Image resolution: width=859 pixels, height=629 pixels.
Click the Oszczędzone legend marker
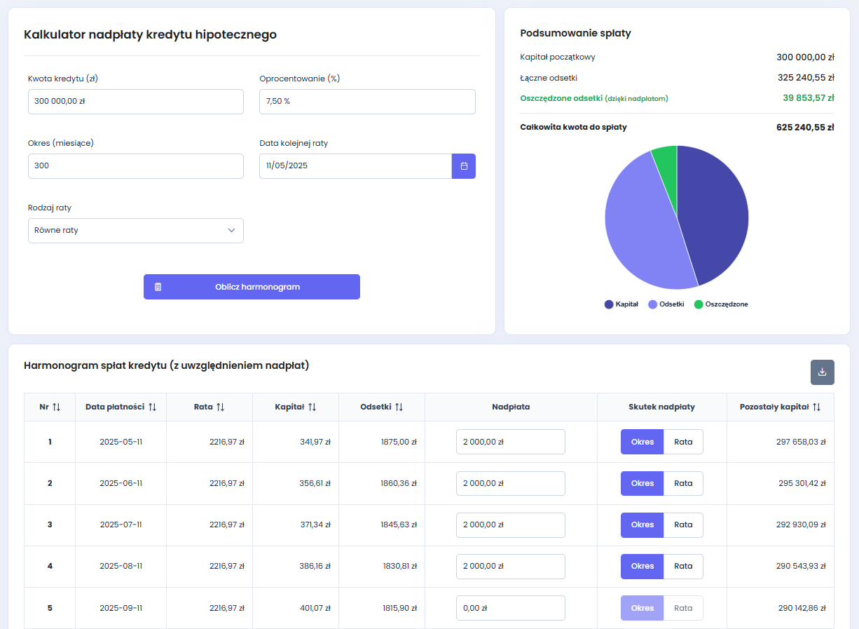pyautogui.click(x=699, y=304)
